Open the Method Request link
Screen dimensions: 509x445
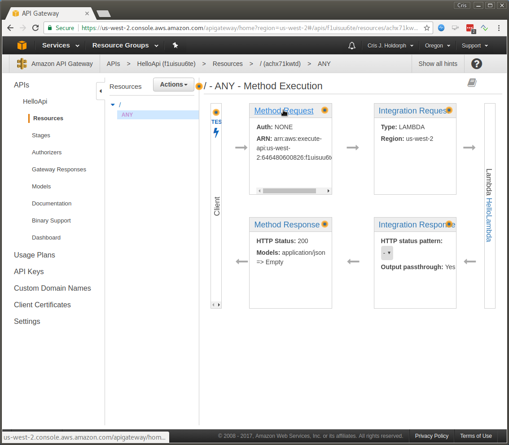pos(284,111)
